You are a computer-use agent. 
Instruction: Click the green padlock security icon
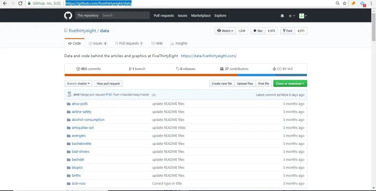click(29, 3)
